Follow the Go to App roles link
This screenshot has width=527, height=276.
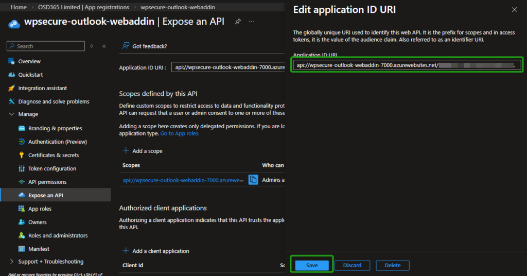coord(180,133)
